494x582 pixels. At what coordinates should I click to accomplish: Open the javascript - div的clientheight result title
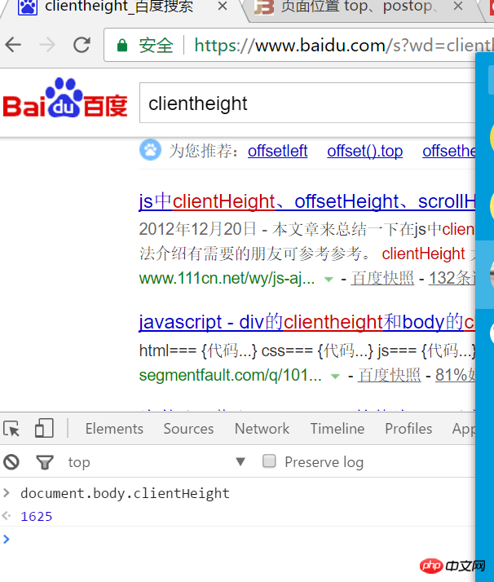[x=307, y=322]
